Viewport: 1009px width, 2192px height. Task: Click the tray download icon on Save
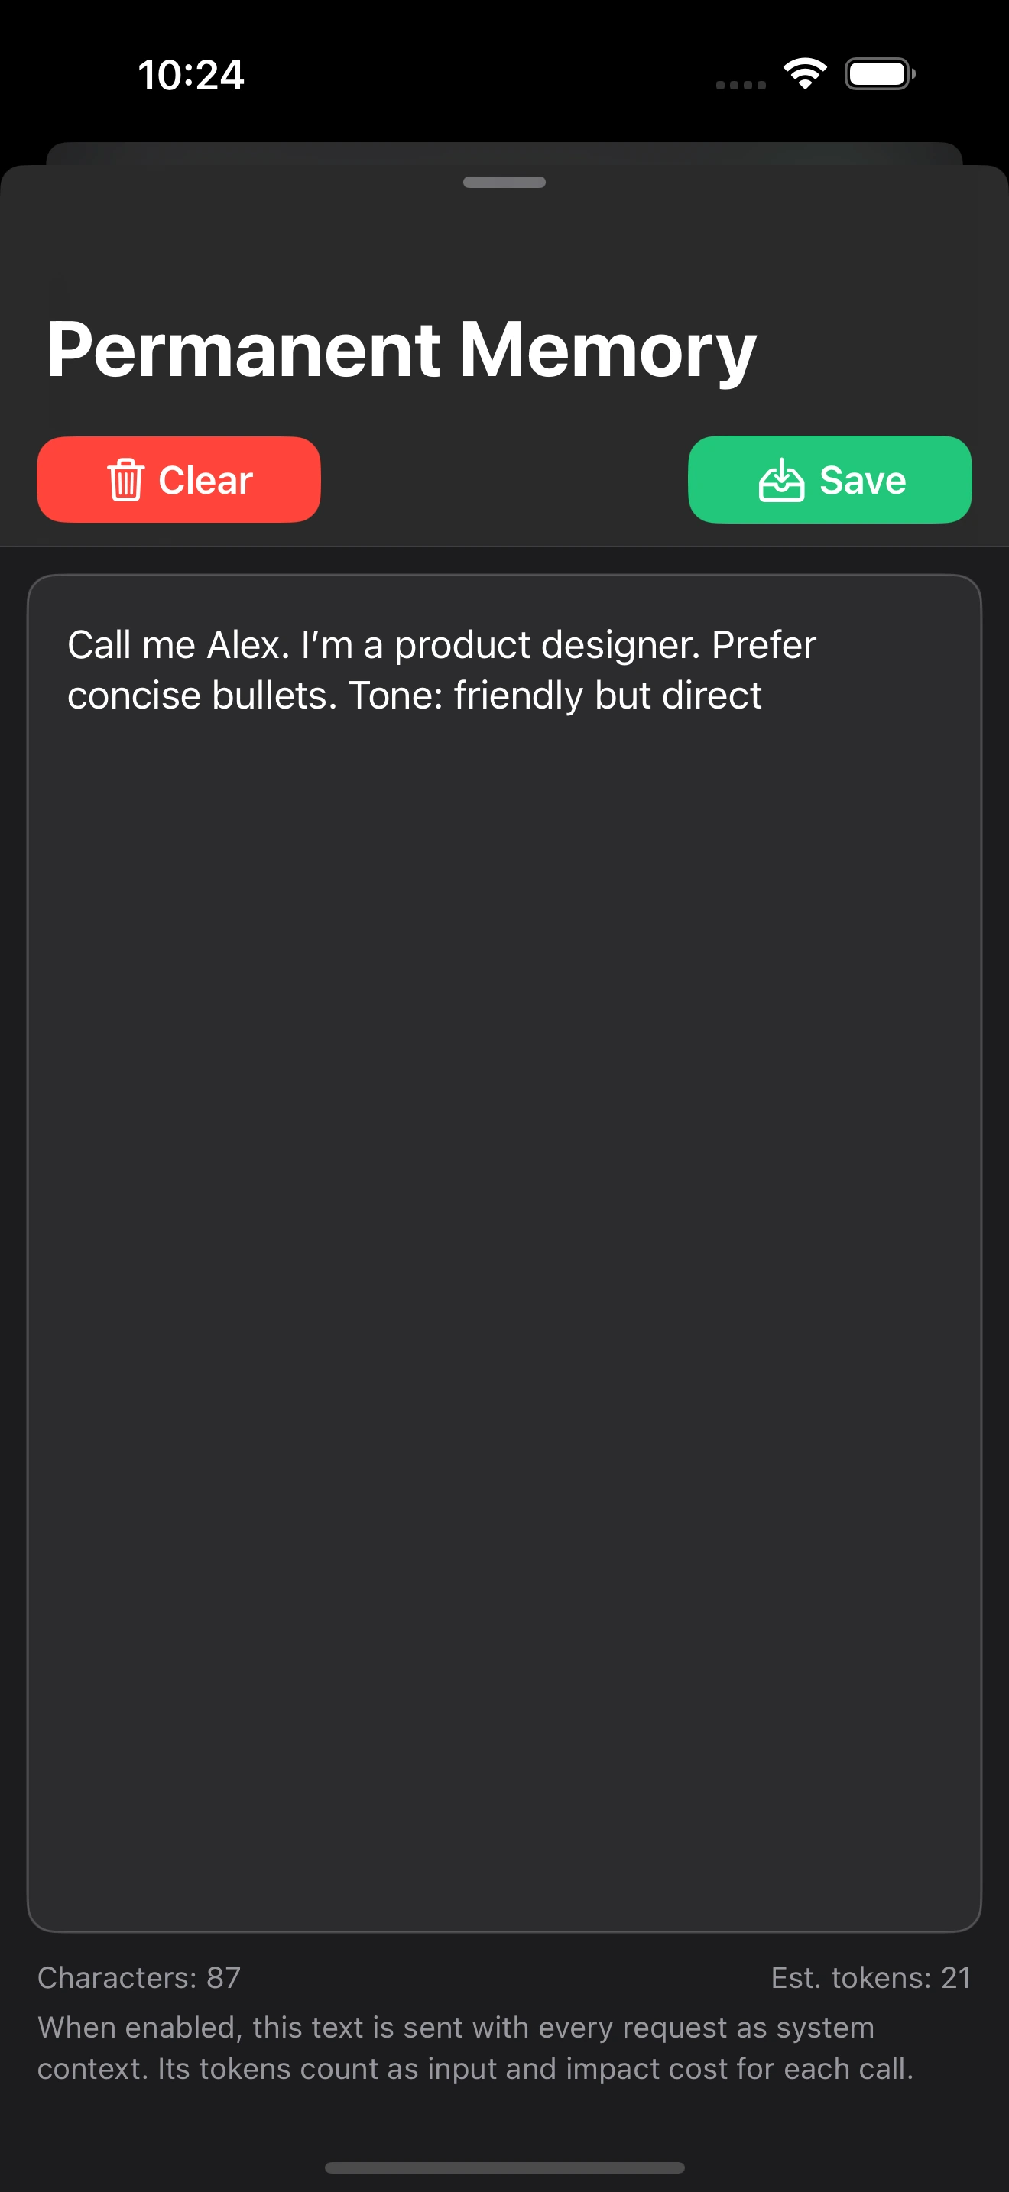point(781,481)
